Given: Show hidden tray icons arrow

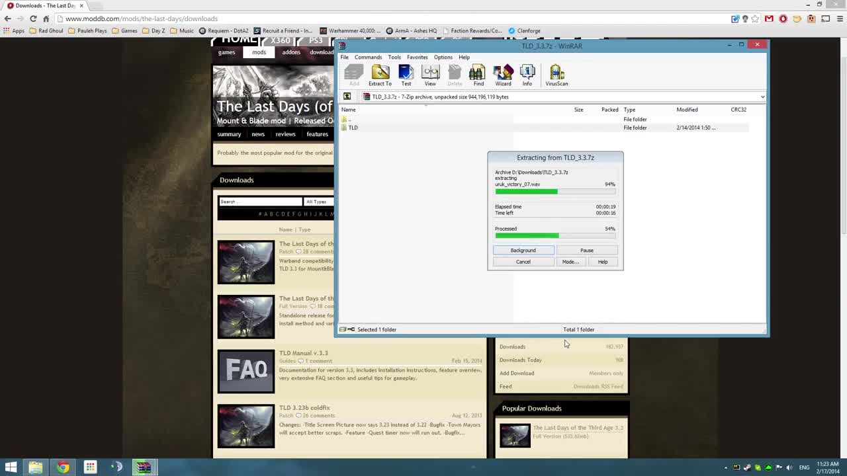Looking at the screenshot, I should (x=726, y=467).
